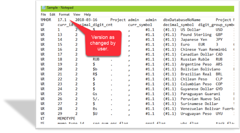Click the GYD currency code
The image size is (240, 133).
(219, 89)
